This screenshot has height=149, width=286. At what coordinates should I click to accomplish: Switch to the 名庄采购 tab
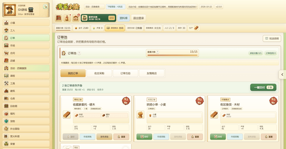click(x=99, y=73)
